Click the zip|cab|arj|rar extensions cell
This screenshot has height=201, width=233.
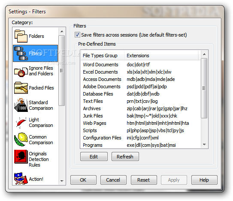(x=157, y=108)
